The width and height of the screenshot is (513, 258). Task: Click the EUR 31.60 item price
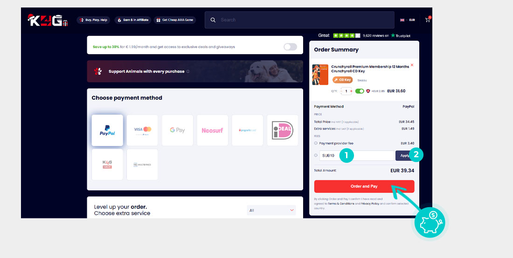coord(396,91)
